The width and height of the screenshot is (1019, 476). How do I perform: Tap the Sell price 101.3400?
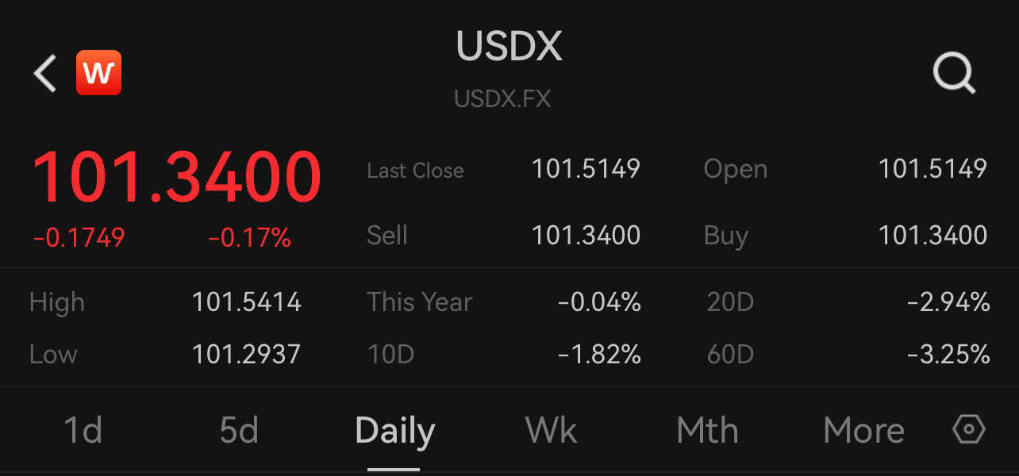586,236
